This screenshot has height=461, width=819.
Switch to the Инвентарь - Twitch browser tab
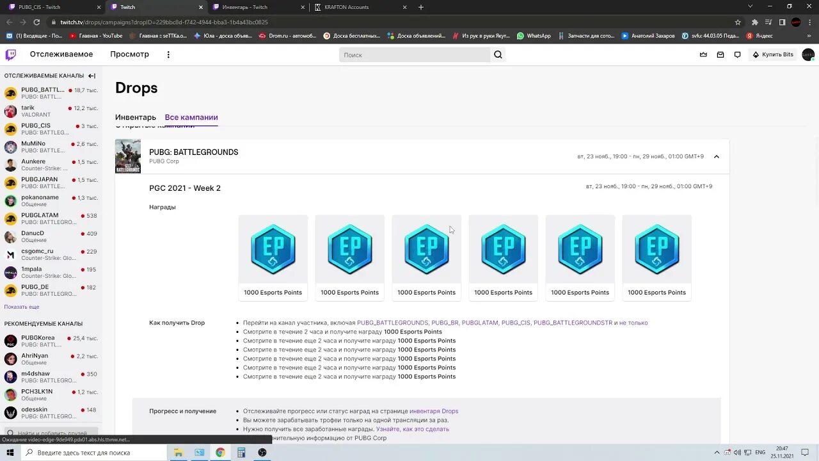pyautogui.click(x=258, y=7)
